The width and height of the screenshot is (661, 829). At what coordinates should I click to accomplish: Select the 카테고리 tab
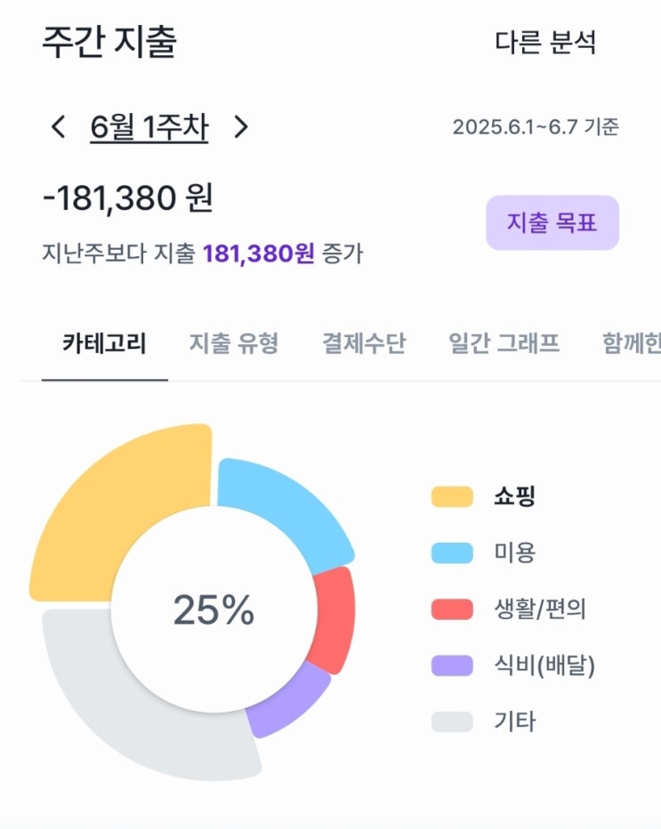[104, 343]
